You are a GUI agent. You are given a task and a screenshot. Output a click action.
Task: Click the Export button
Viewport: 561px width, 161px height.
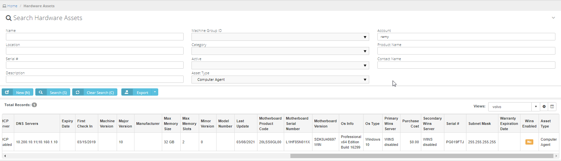click(136, 92)
